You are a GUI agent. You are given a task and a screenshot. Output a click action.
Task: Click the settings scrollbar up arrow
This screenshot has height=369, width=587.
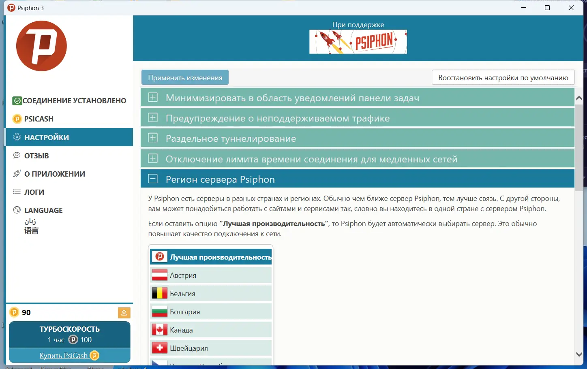(x=579, y=98)
